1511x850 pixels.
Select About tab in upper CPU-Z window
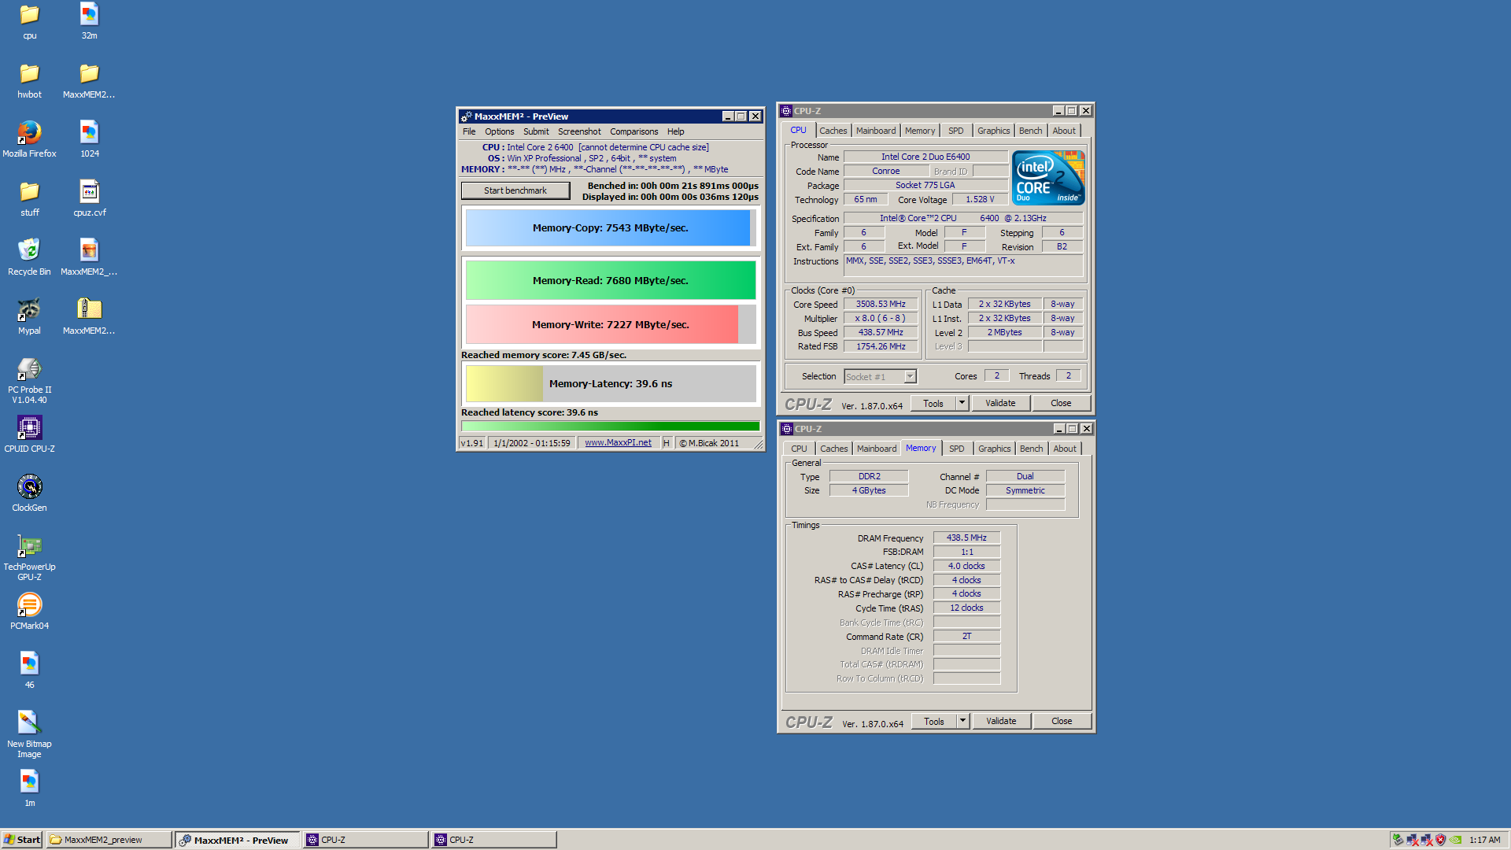click(x=1064, y=131)
